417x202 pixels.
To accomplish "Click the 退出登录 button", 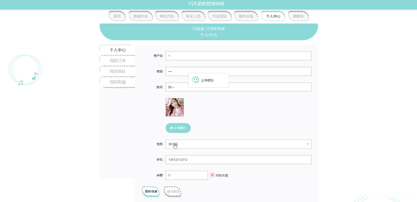I will [173, 192].
